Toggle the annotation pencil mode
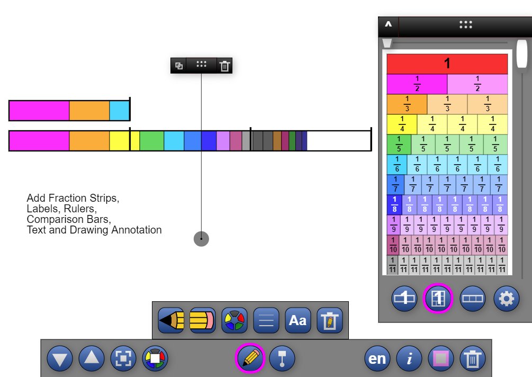Screen dimensions: 532x377 [250, 358]
